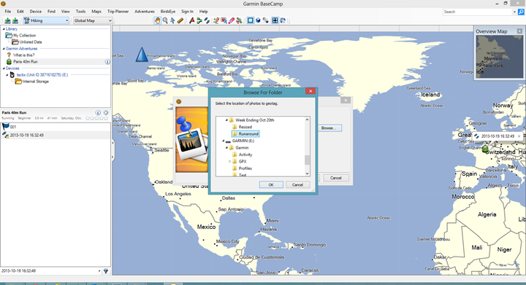
Task: Select My Collection in Library
Action: (25, 36)
